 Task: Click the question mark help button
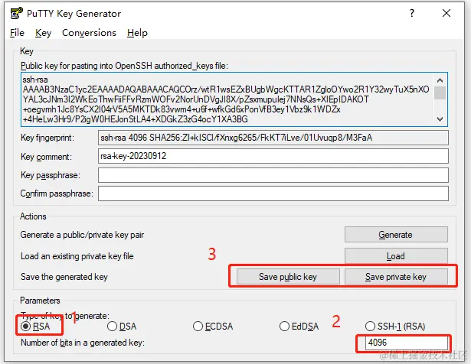coord(412,13)
